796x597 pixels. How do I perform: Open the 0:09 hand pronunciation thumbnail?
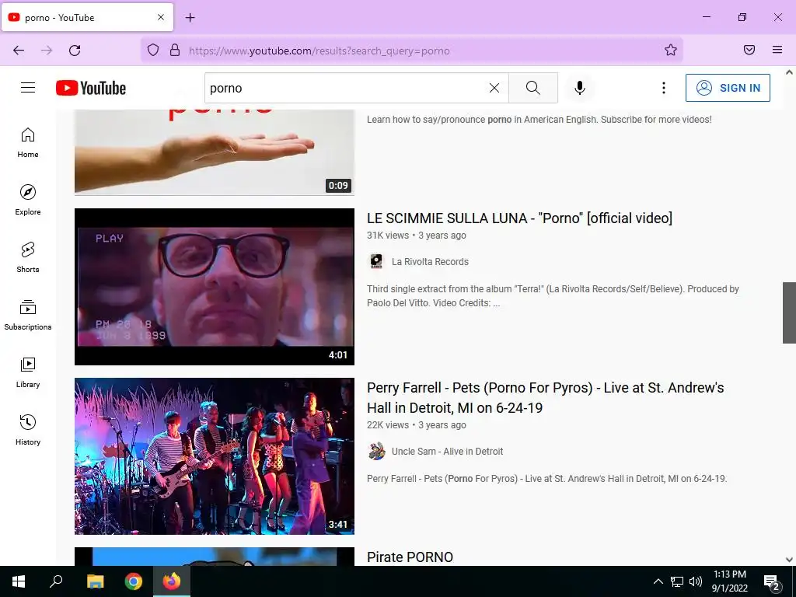[x=215, y=152]
